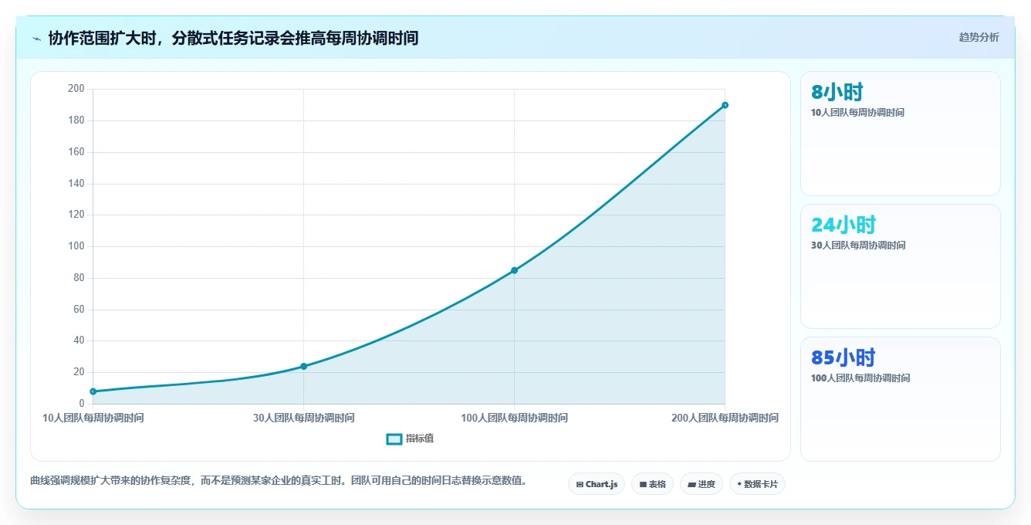Image resolution: width=1031 pixels, height=525 pixels.
Task: Click the data point for 30人团队
Action: [304, 366]
